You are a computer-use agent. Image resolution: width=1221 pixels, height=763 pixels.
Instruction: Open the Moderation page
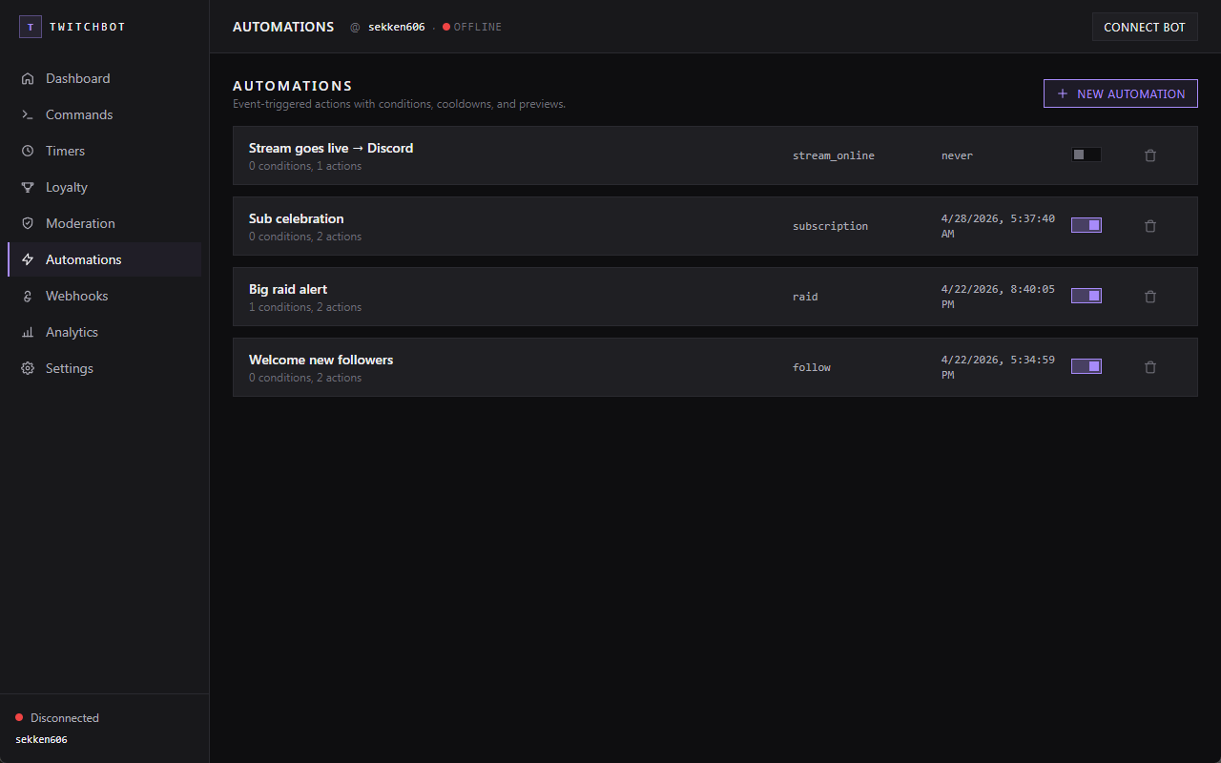click(x=105, y=223)
